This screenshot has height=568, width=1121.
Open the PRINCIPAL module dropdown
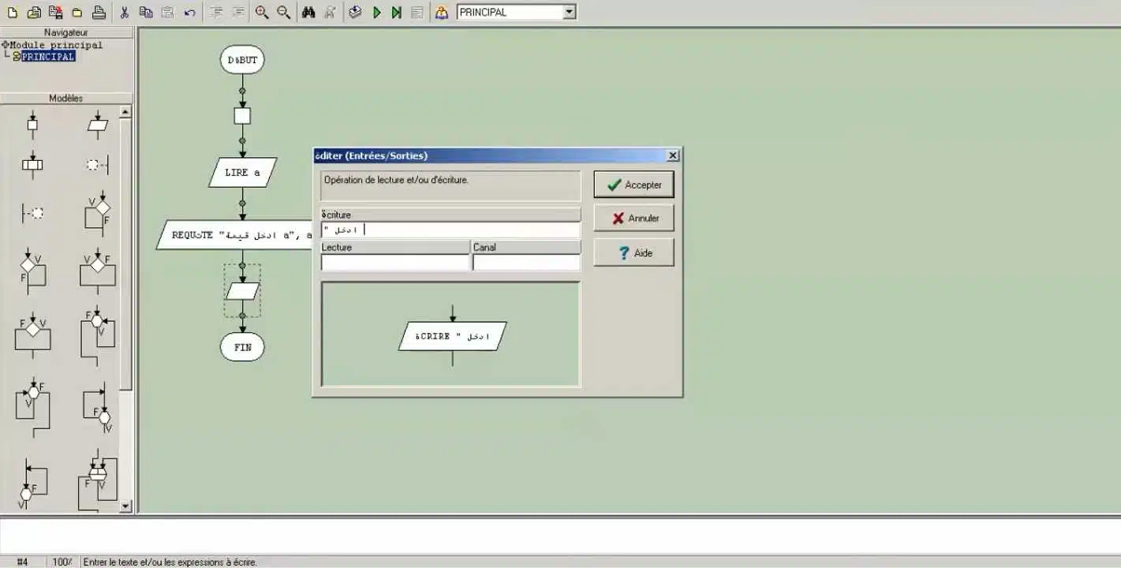570,12
